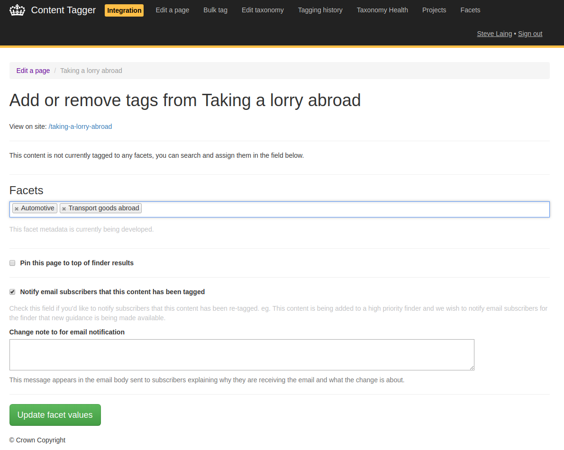Enable Pin this page to top checkbox
Viewport: 564px width, 450px height.
pyautogui.click(x=13, y=263)
